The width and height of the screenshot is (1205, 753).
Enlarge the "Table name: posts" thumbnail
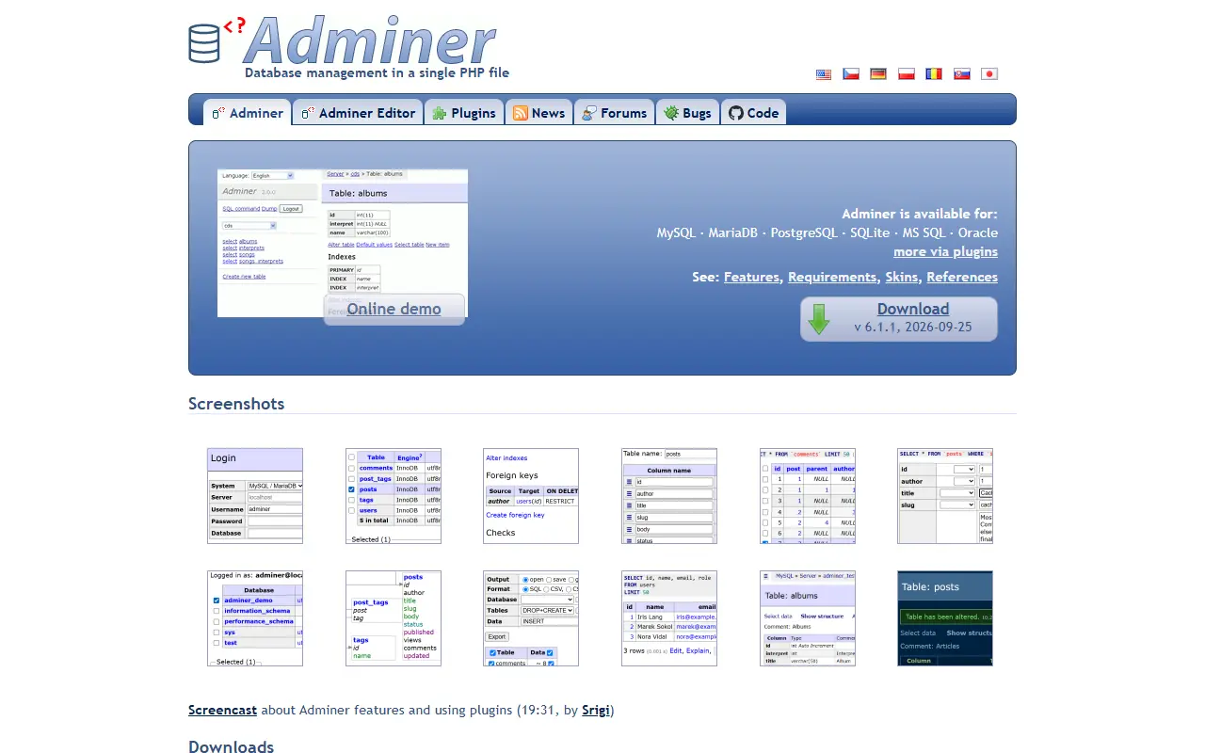669,496
